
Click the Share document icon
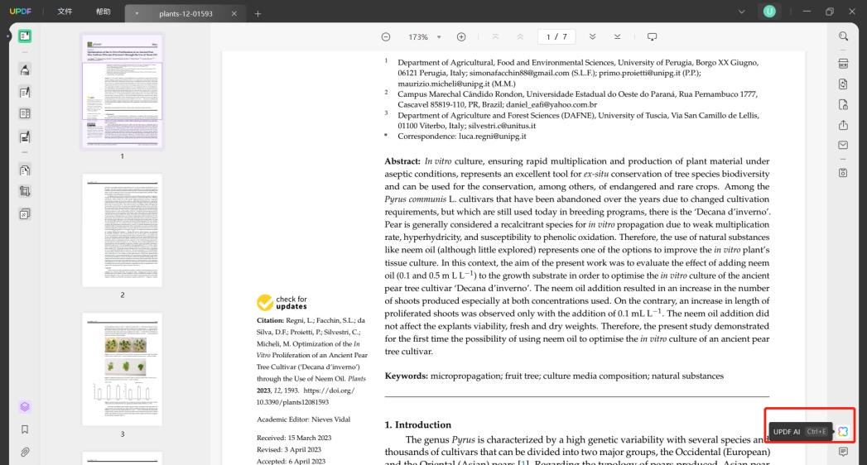tap(843, 126)
